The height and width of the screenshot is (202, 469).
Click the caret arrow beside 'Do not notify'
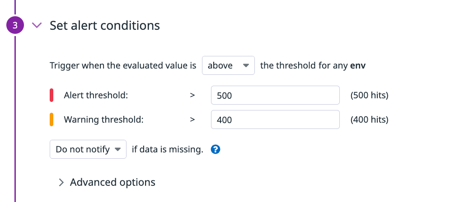tap(117, 149)
